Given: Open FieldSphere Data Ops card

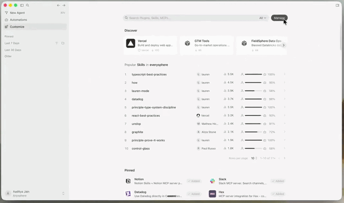Looking at the screenshot, I should pyautogui.click(x=262, y=45).
